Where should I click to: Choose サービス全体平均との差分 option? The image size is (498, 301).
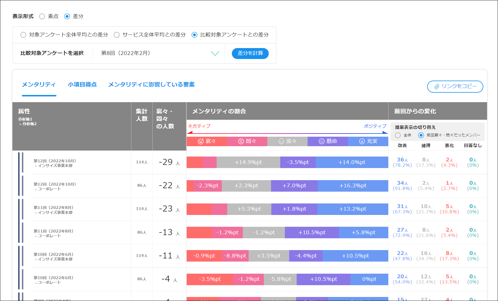tap(117, 35)
